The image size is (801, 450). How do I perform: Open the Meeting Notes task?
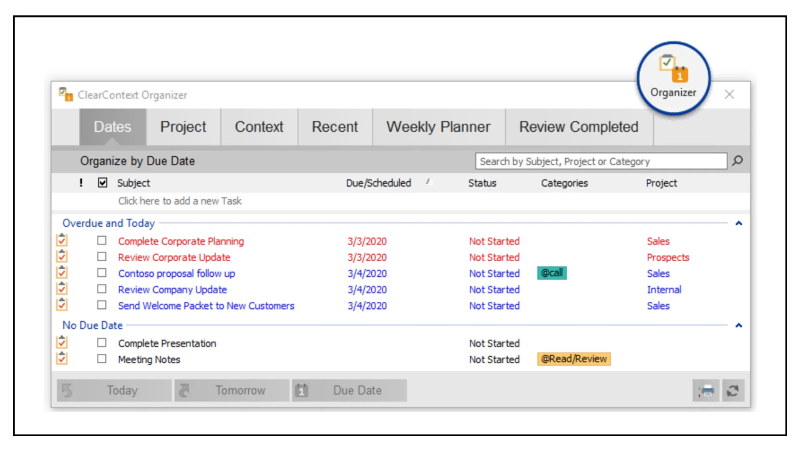point(149,360)
